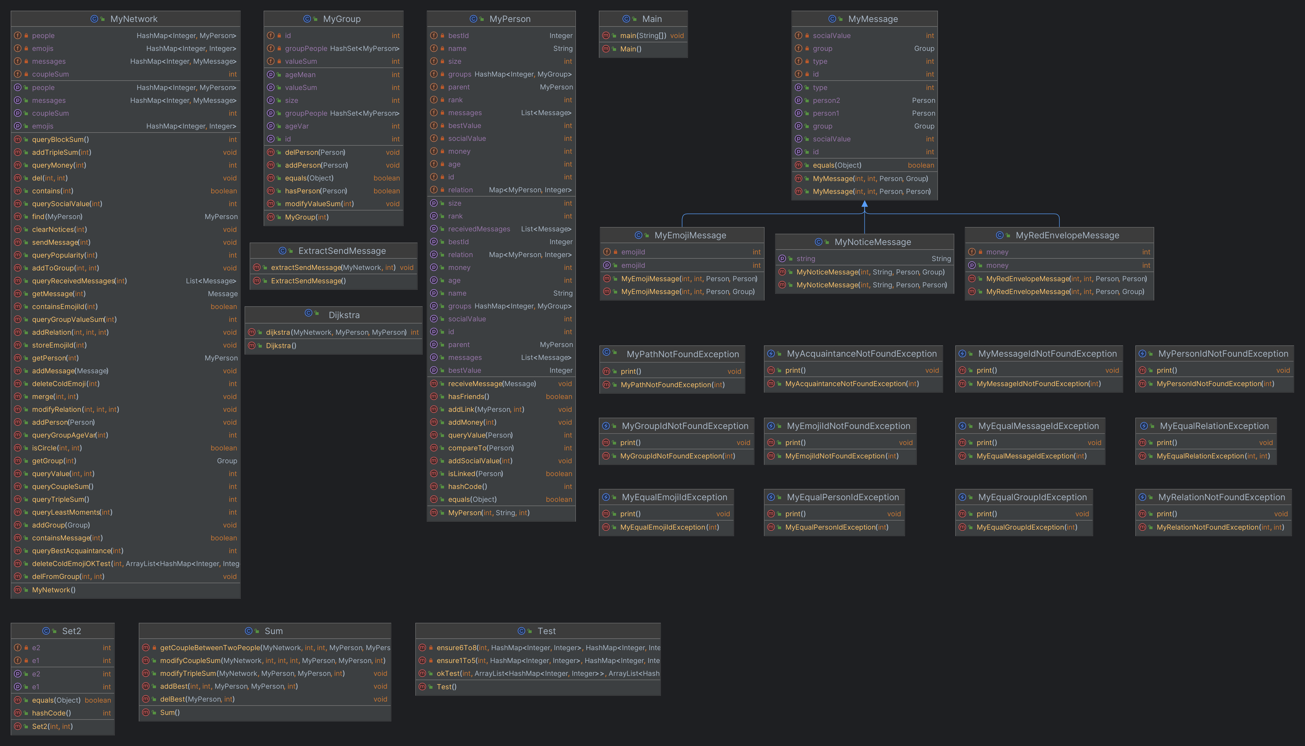Select the queryTripleSum() method in MyNetwork
This screenshot has height=746, width=1305.
tap(61, 499)
